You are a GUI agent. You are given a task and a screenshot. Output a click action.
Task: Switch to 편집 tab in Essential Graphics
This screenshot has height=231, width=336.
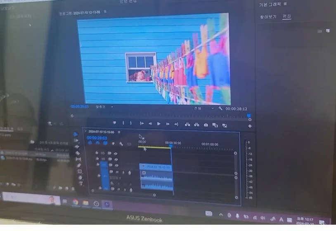[287, 16]
